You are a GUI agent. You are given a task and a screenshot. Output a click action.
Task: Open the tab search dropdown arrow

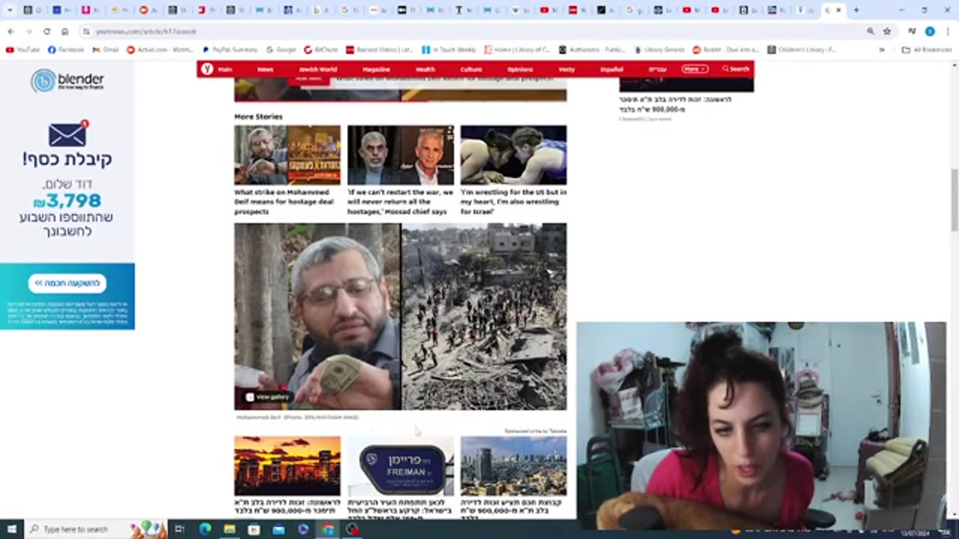click(x=10, y=10)
